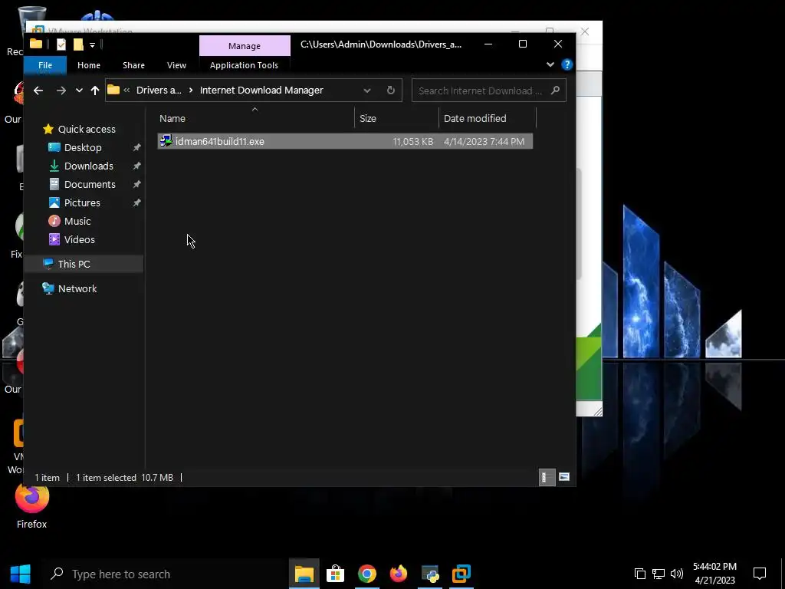The height and width of the screenshot is (589, 785).
Task: Open the Windows Start menu
Action: pos(21,574)
